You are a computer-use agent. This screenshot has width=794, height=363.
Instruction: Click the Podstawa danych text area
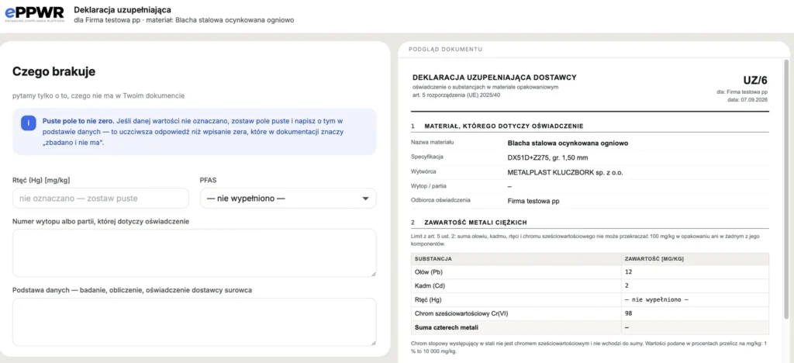(x=195, y=322)
